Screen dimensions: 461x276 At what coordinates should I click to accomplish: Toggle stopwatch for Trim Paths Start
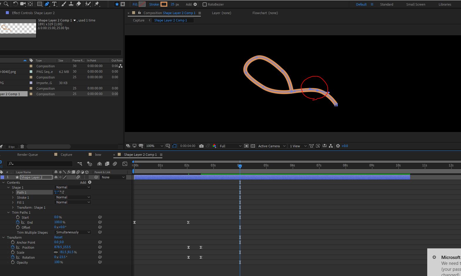coord(18,218)
